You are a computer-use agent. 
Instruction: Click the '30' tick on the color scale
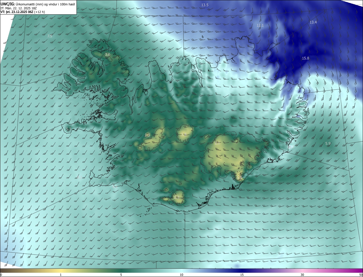pyautogui.click(x=302, y=275)
